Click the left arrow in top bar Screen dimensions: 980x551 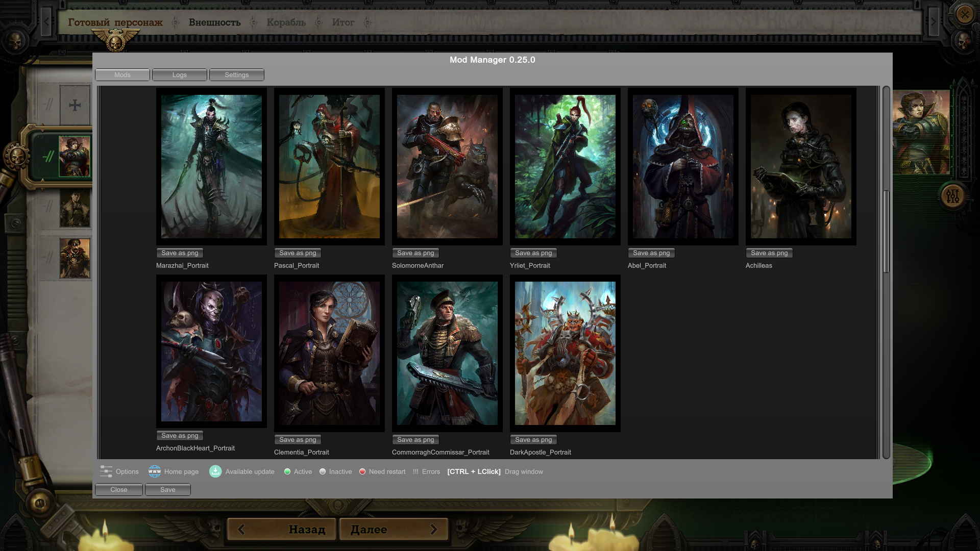pyautogui.click(x=46, y=22)
